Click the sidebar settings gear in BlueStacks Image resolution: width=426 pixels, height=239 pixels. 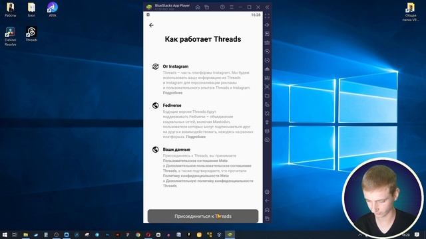(267, 192)
